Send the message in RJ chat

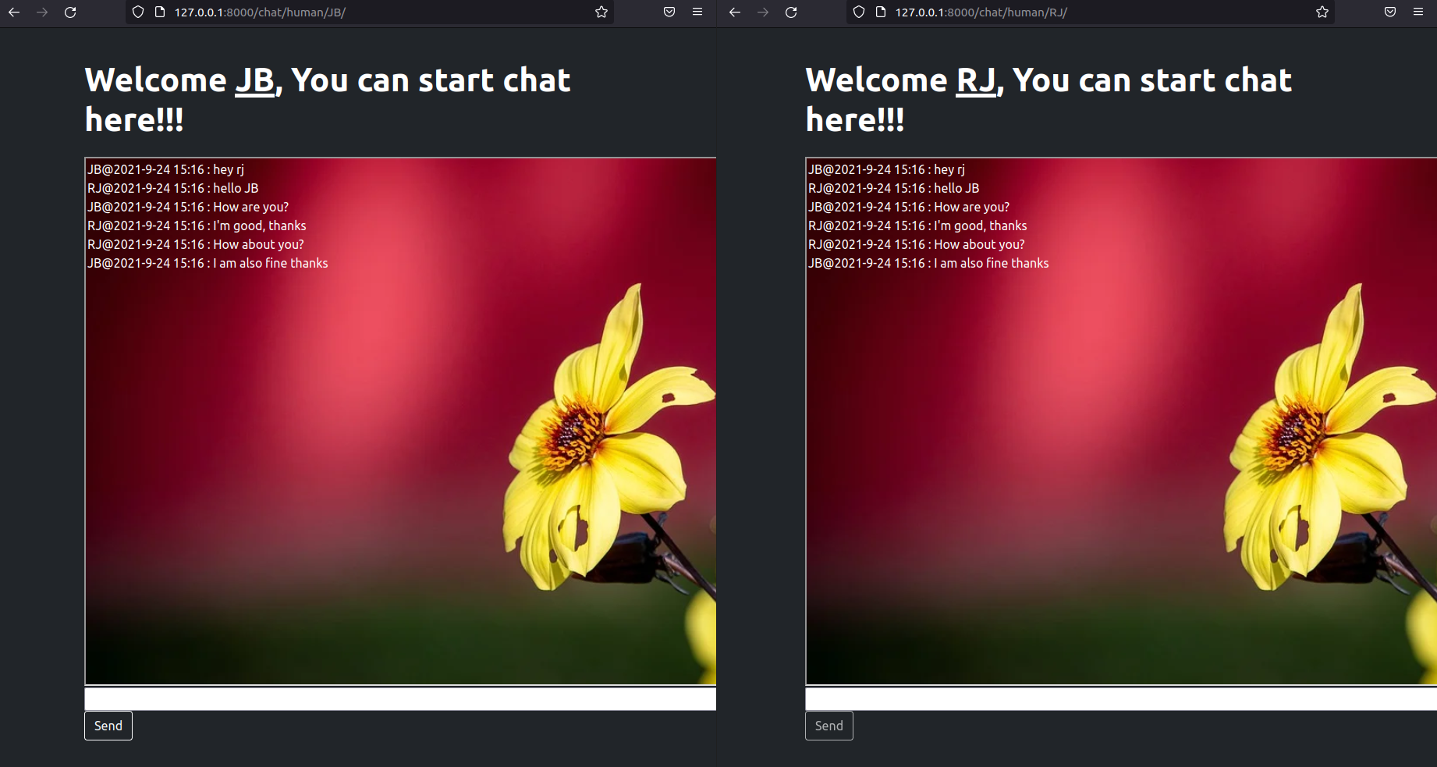[x=829, y=726]
